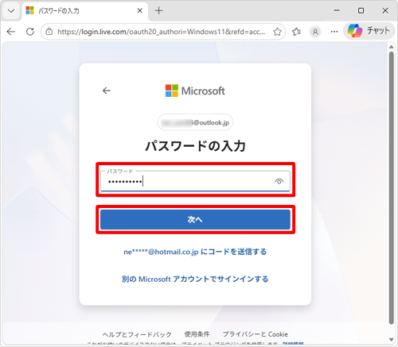Close the browser window

click(x=385, y=10)
